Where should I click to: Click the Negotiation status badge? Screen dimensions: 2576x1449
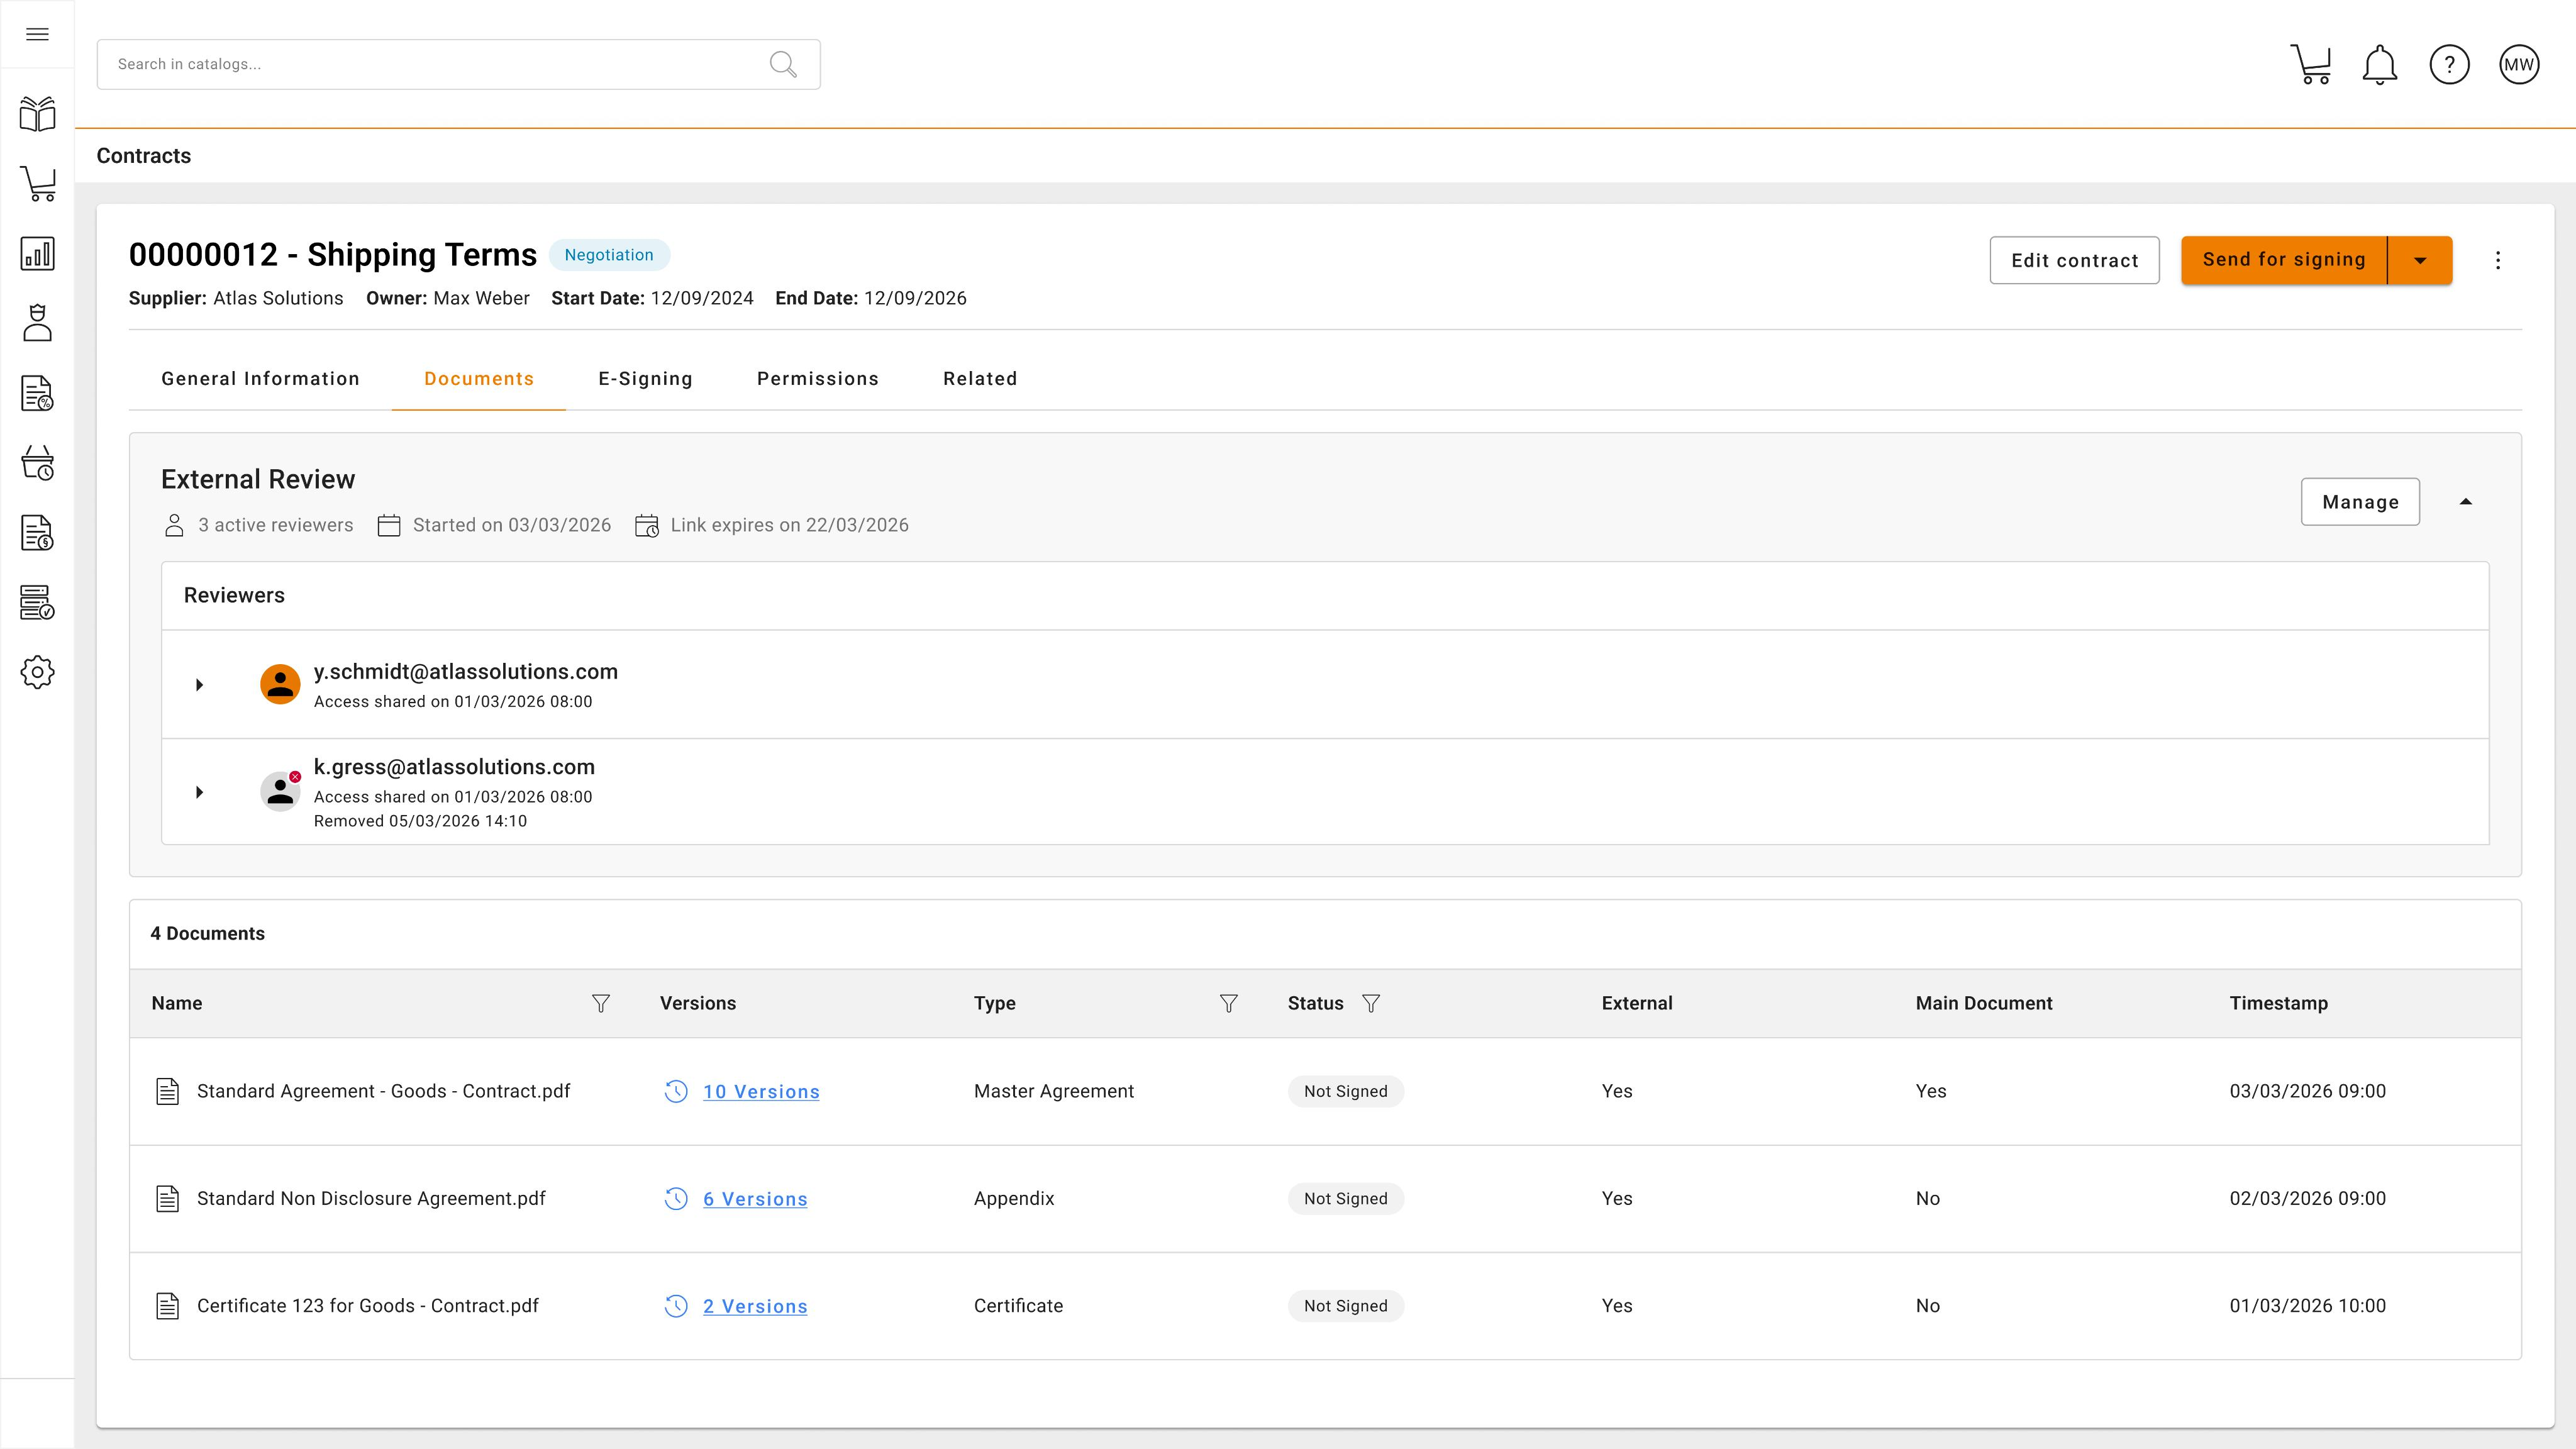pyautogui.click(x=609, y=255)
